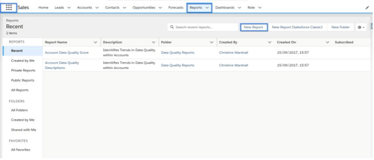374x160 pixels.
Task: Open Data Quality Reports folder, second row
Action: tap(177, 65)
